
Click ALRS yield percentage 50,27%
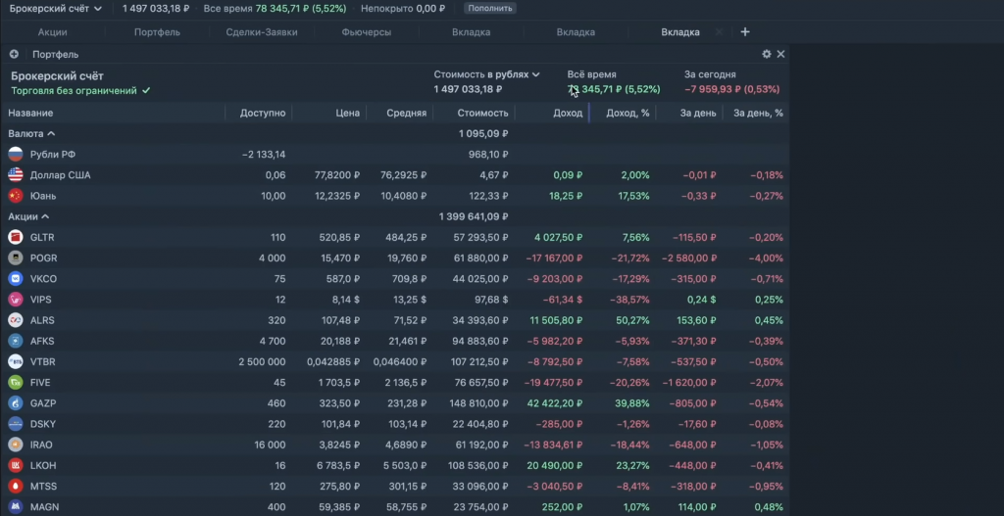coord(634,320)
